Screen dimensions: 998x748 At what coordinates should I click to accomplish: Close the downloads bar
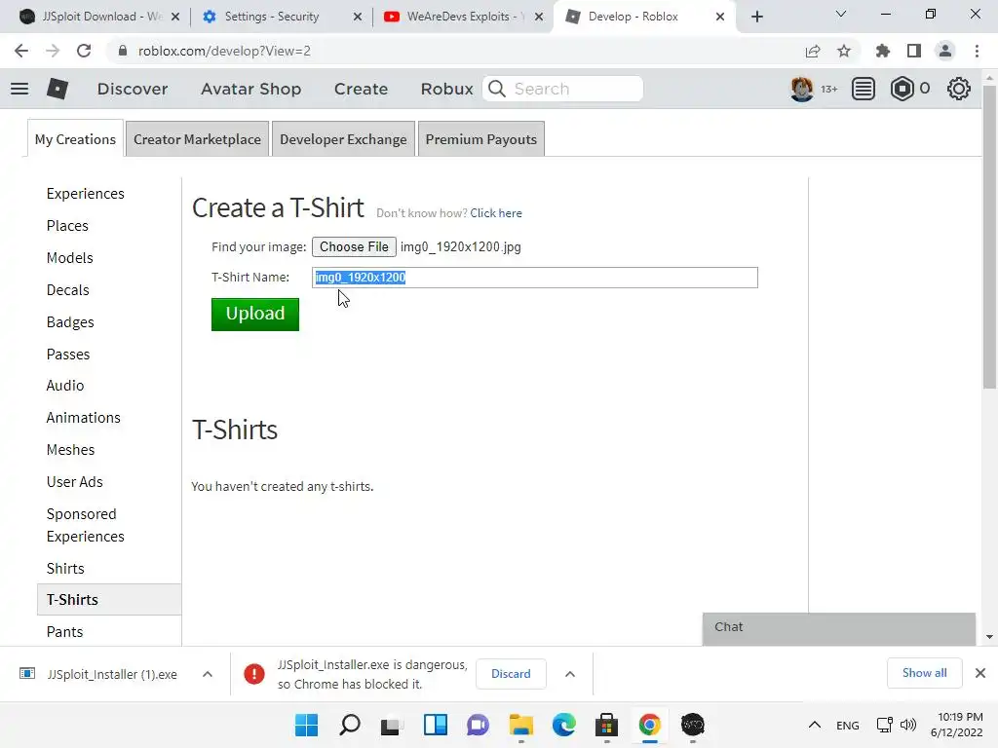coord(980,673)
